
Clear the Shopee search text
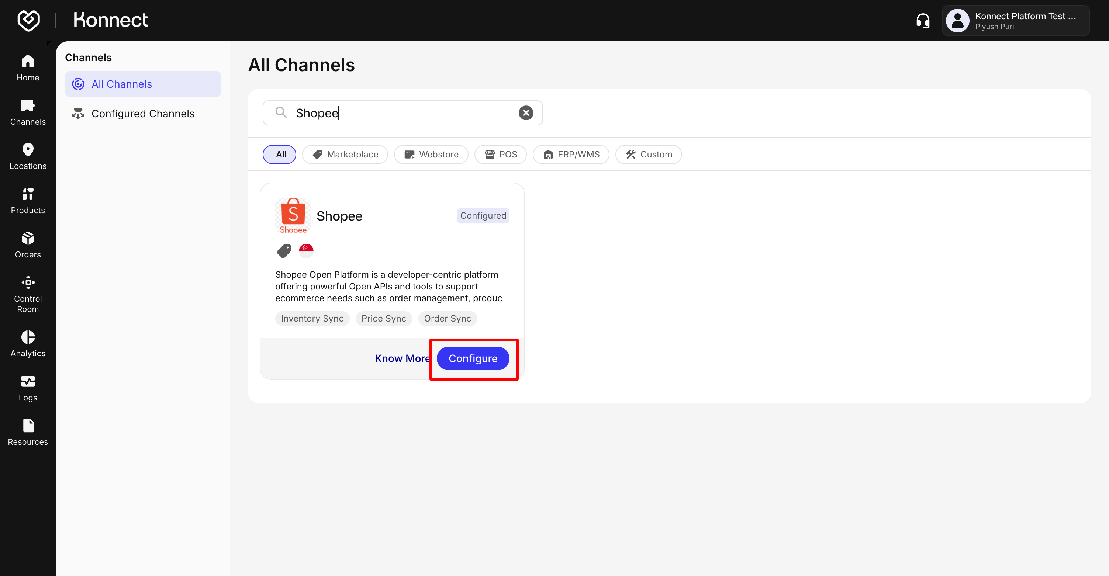coord(526,113)
